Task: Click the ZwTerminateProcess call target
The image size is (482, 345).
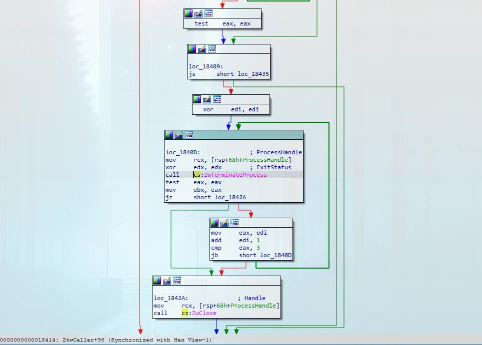Action: tap(235, 175)
